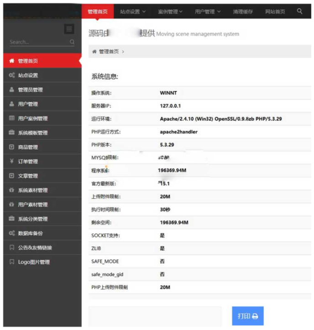Click the sidebar search magnifier icon
Screen dimensions: 314x330
tap(72, 42)
